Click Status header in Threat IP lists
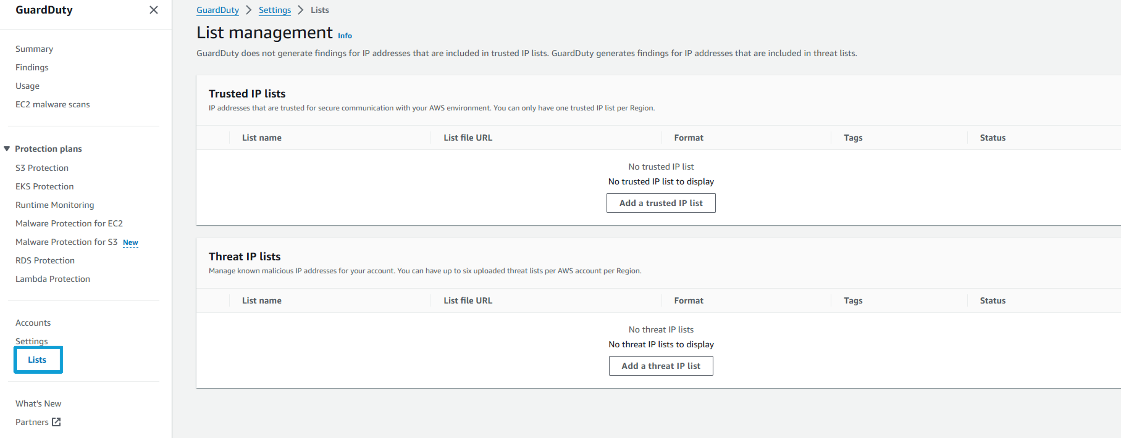This screenshot has width=1121, height=438. point(992,301)
